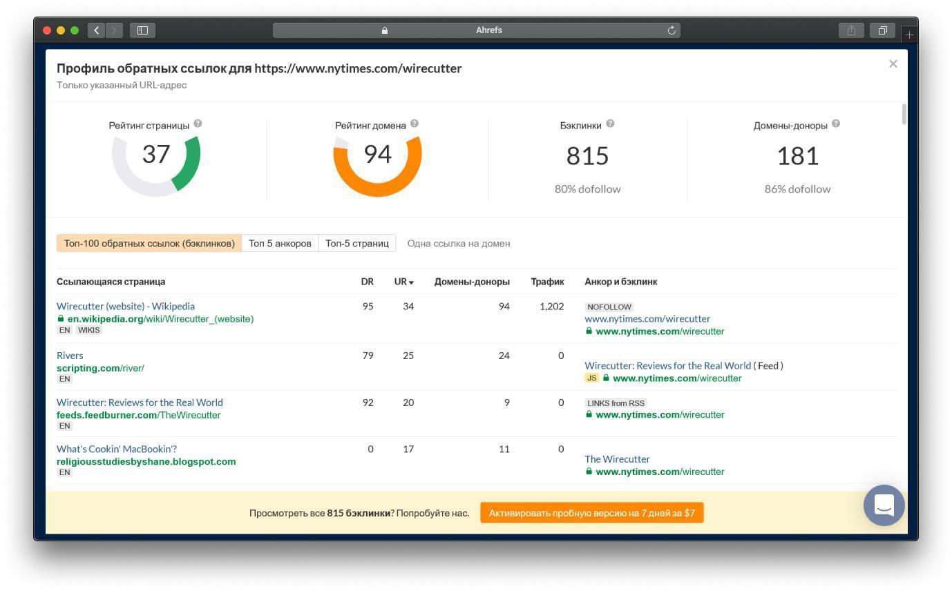Click Домены-доноры column header
This screenshot has height=591, width=952.
[472, 282]
